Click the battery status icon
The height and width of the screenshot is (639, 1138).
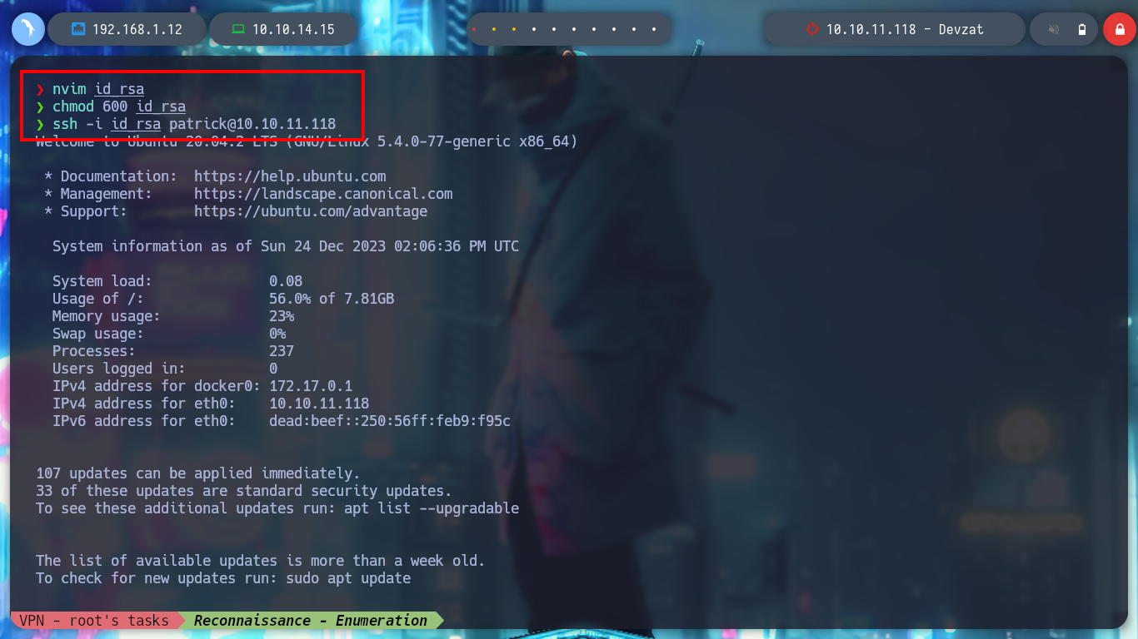point(1082,30)
